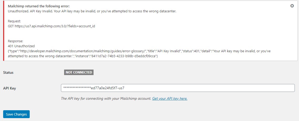Open the 'Get your API key here' link
This screenshot has height=121, width=299.
(170, 98)
